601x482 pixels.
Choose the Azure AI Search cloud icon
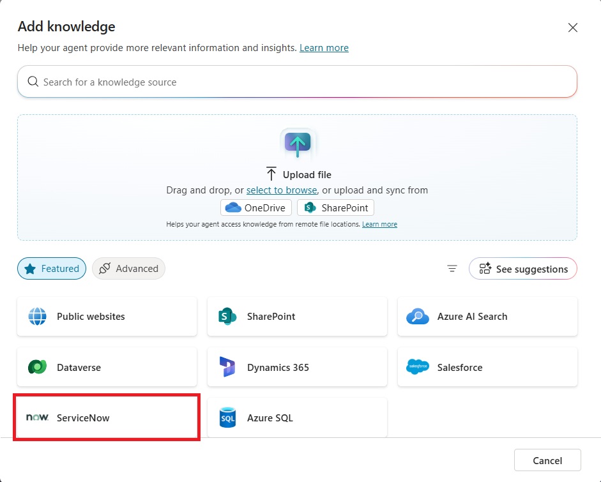(418, 317)
